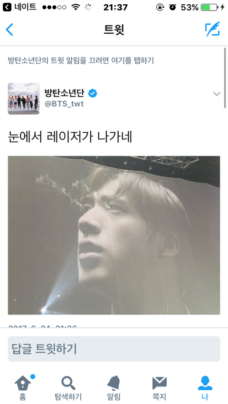The height and width of the screenshot is (404, 228).
Task: Tap the 방탄소년단 display name
Action: click(64, 93)
